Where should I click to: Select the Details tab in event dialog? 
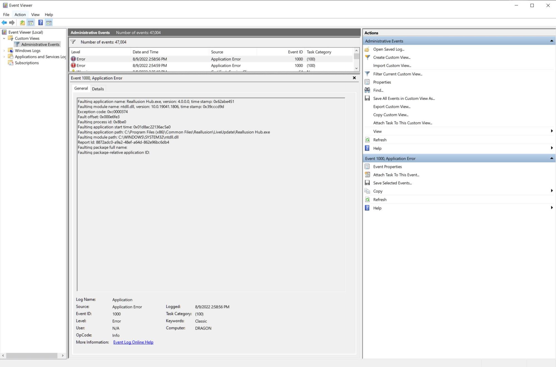[x=98, y=88]
